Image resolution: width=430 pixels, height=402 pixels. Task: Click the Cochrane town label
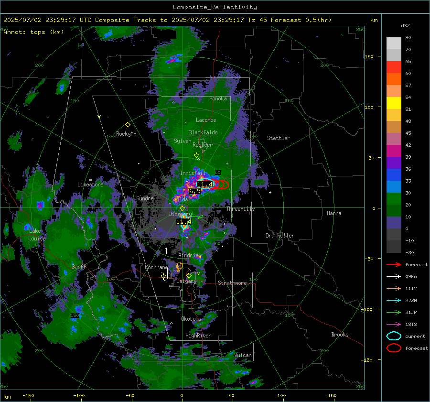[x=156, y=267]
